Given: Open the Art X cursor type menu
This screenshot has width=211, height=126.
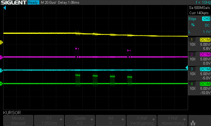Looking at the screenshot, I should click(x=111, y=120).
